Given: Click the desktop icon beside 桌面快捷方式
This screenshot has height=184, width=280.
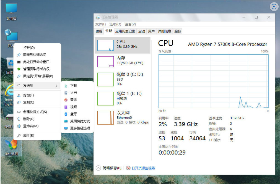Looking at the screenshot, I should (66, 121).
